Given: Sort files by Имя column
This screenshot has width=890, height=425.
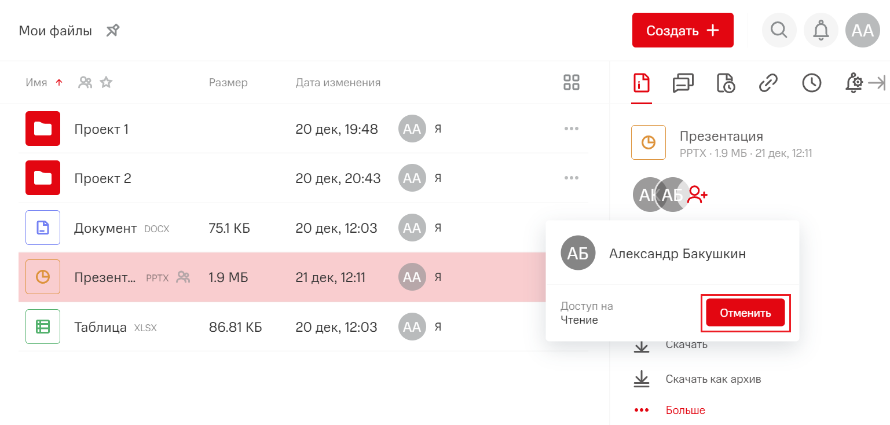Looking at the screenshot, I should tap(36, 83).
